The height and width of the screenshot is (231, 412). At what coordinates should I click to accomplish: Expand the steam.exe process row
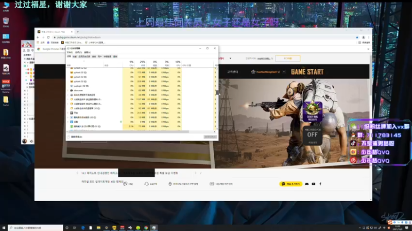pos(68,90)
